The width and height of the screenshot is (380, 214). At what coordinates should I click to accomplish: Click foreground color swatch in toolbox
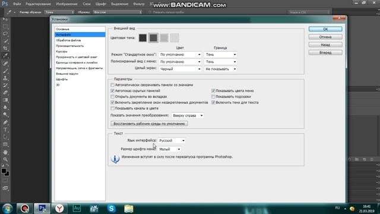[x=4, y=171]
